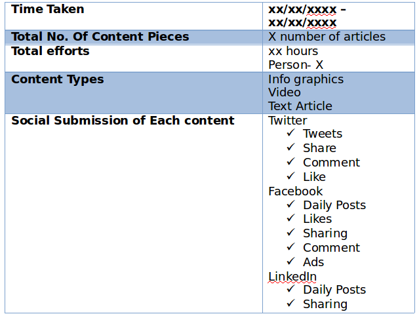Click the underlined LinkedIn word
Image resolution: width=419 pixels, height=316 pixels.
click(292, 277)
